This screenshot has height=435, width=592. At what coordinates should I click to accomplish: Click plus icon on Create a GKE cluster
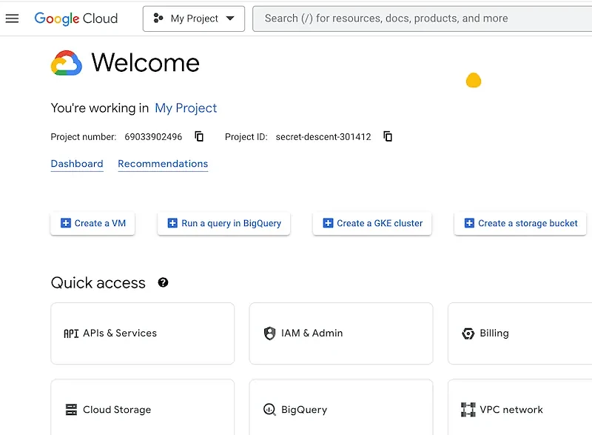tap(328, 223)
